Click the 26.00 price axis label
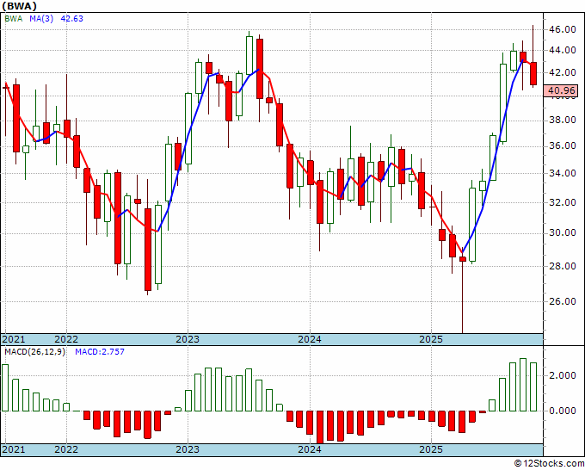 pyautogui.click(x=562, y=301)
